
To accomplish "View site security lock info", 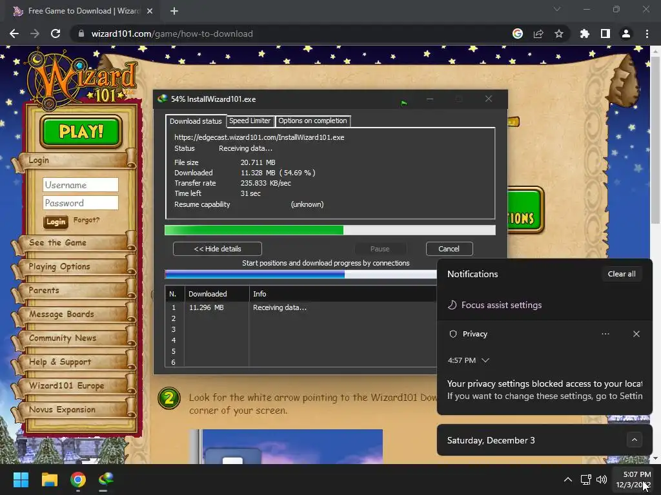I will pos(81,34).
